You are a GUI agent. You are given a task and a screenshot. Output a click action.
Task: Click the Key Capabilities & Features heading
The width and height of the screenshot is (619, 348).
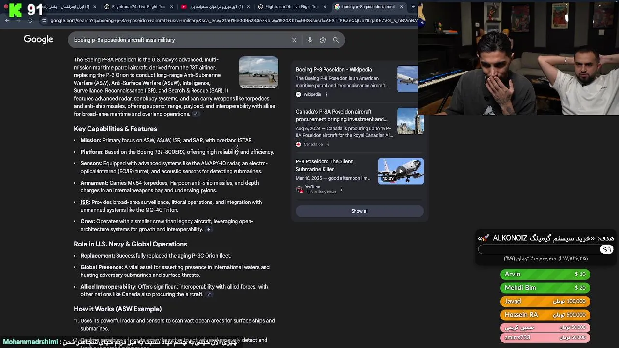(x=115, y=129)
